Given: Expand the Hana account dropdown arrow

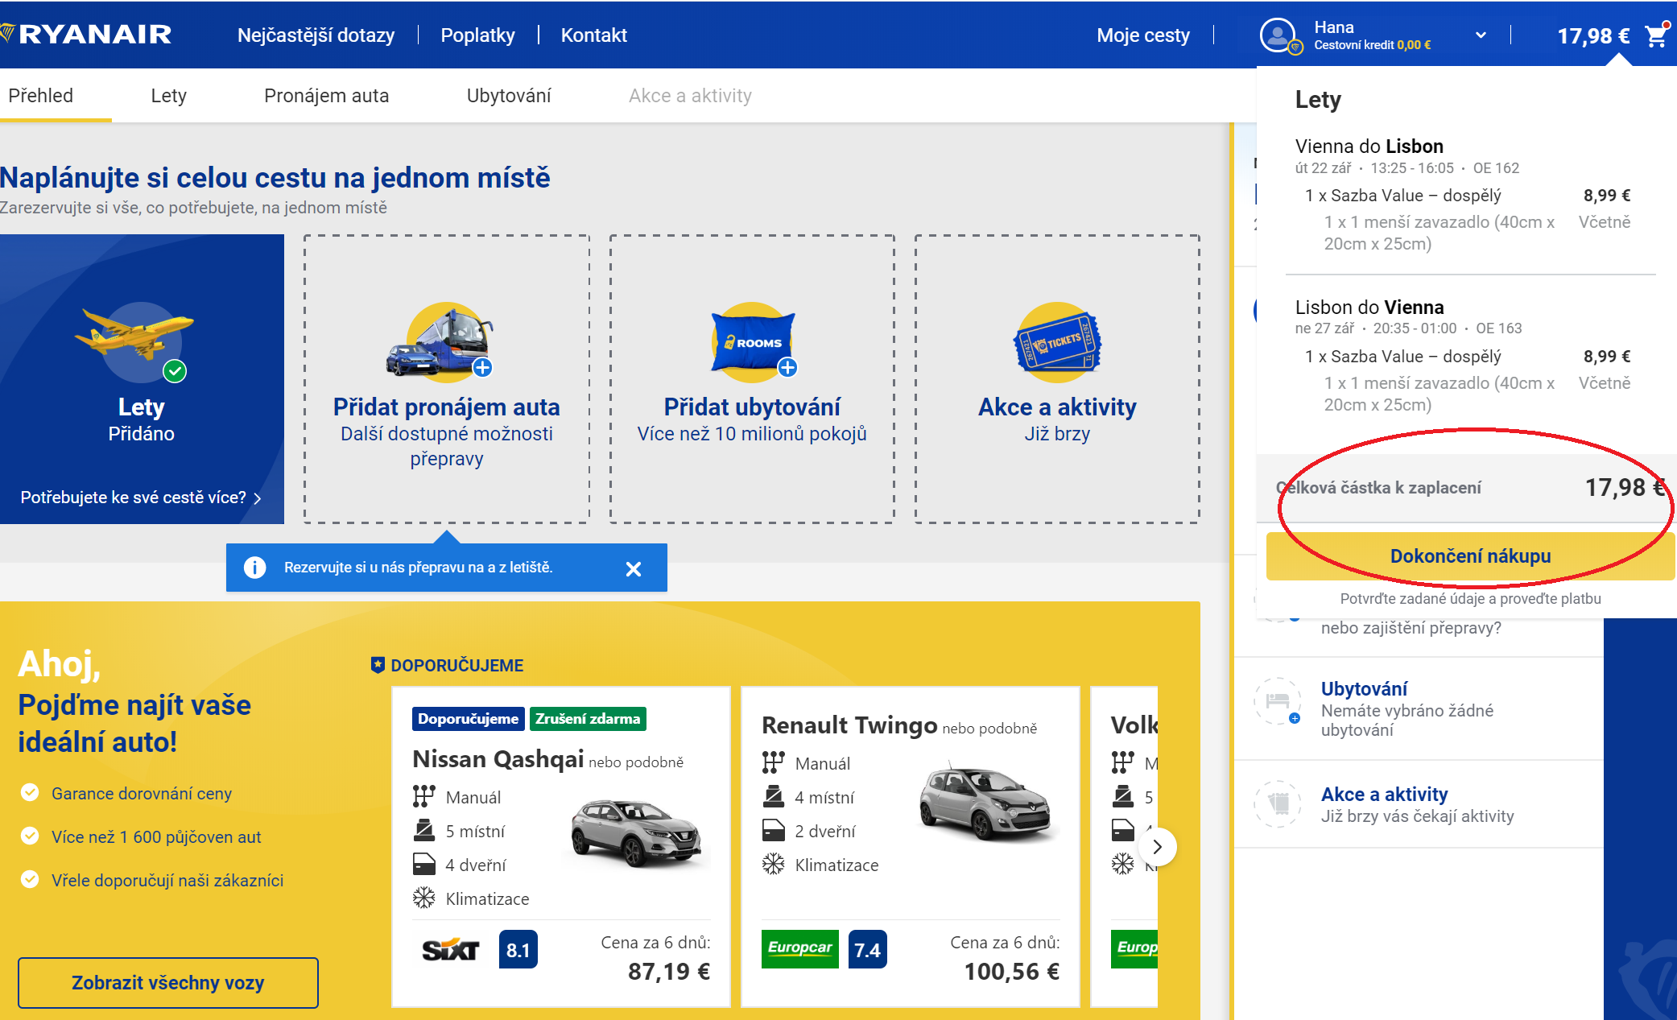Looking at the screenshot, I should pos(1481,35).
